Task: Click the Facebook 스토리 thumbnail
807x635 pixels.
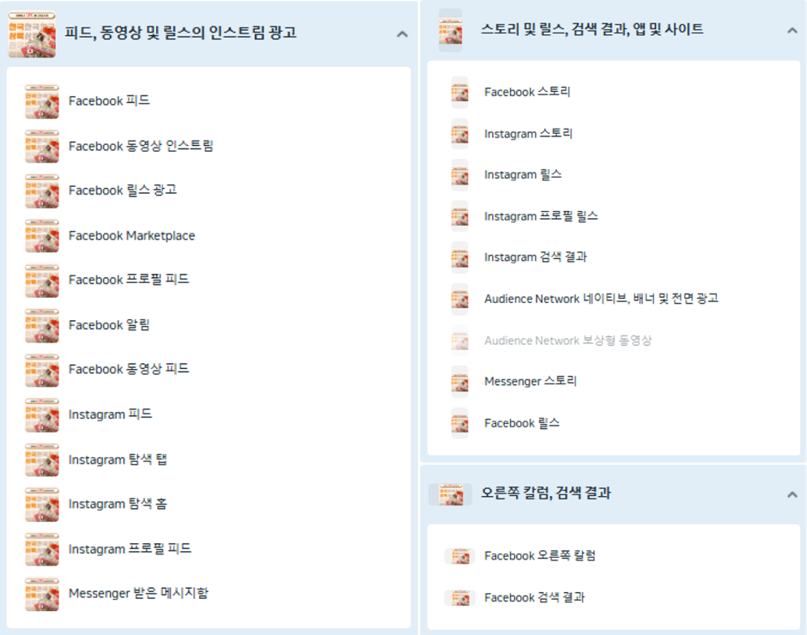Action: 459,92
